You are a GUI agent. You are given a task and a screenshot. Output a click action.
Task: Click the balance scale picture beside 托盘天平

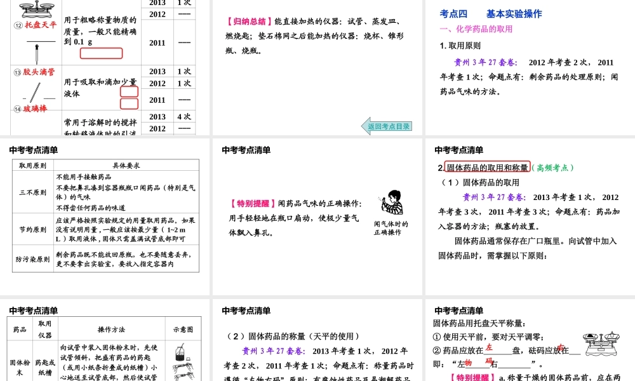point(37,9)
